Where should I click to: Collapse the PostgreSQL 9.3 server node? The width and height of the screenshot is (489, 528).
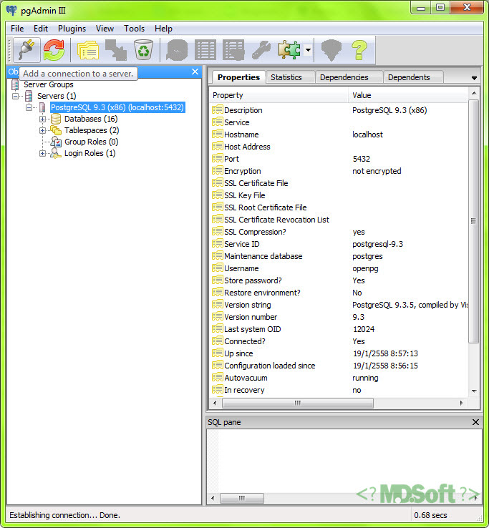tap(29, 107)
